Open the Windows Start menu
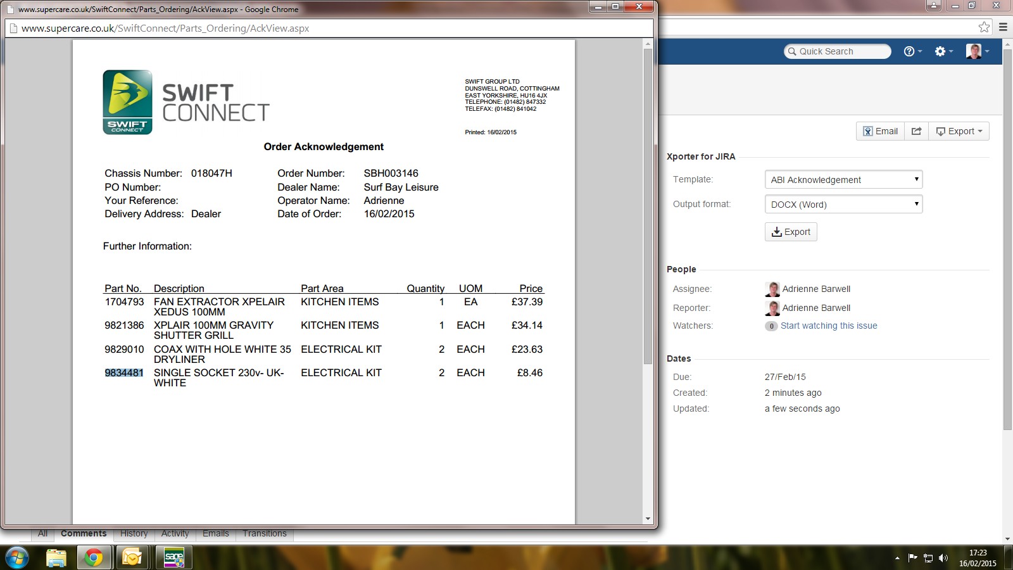The width and height of the screenshot is (1013, 570). click(x=17, y=558)
